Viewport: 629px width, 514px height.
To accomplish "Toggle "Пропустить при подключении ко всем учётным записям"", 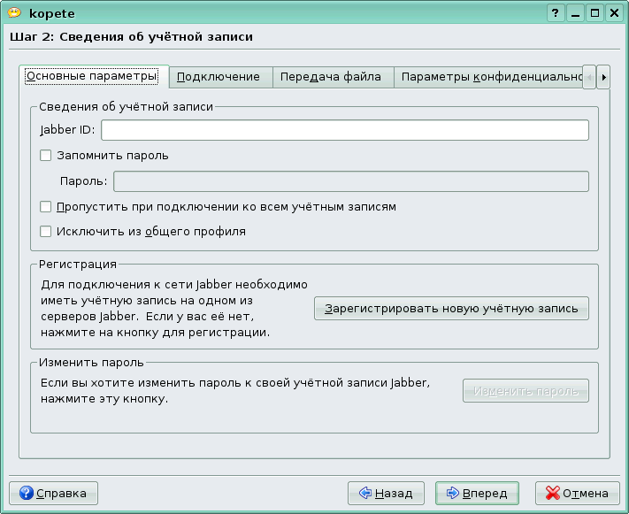I will pyautogui.click(x=47, y=207).
